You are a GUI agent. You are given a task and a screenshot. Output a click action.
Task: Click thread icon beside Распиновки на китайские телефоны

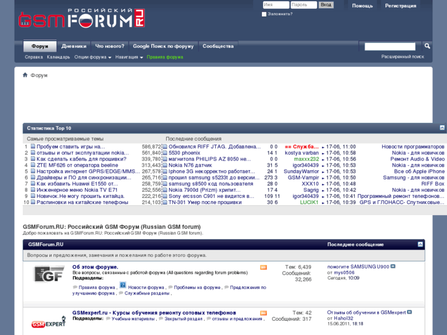33,202
